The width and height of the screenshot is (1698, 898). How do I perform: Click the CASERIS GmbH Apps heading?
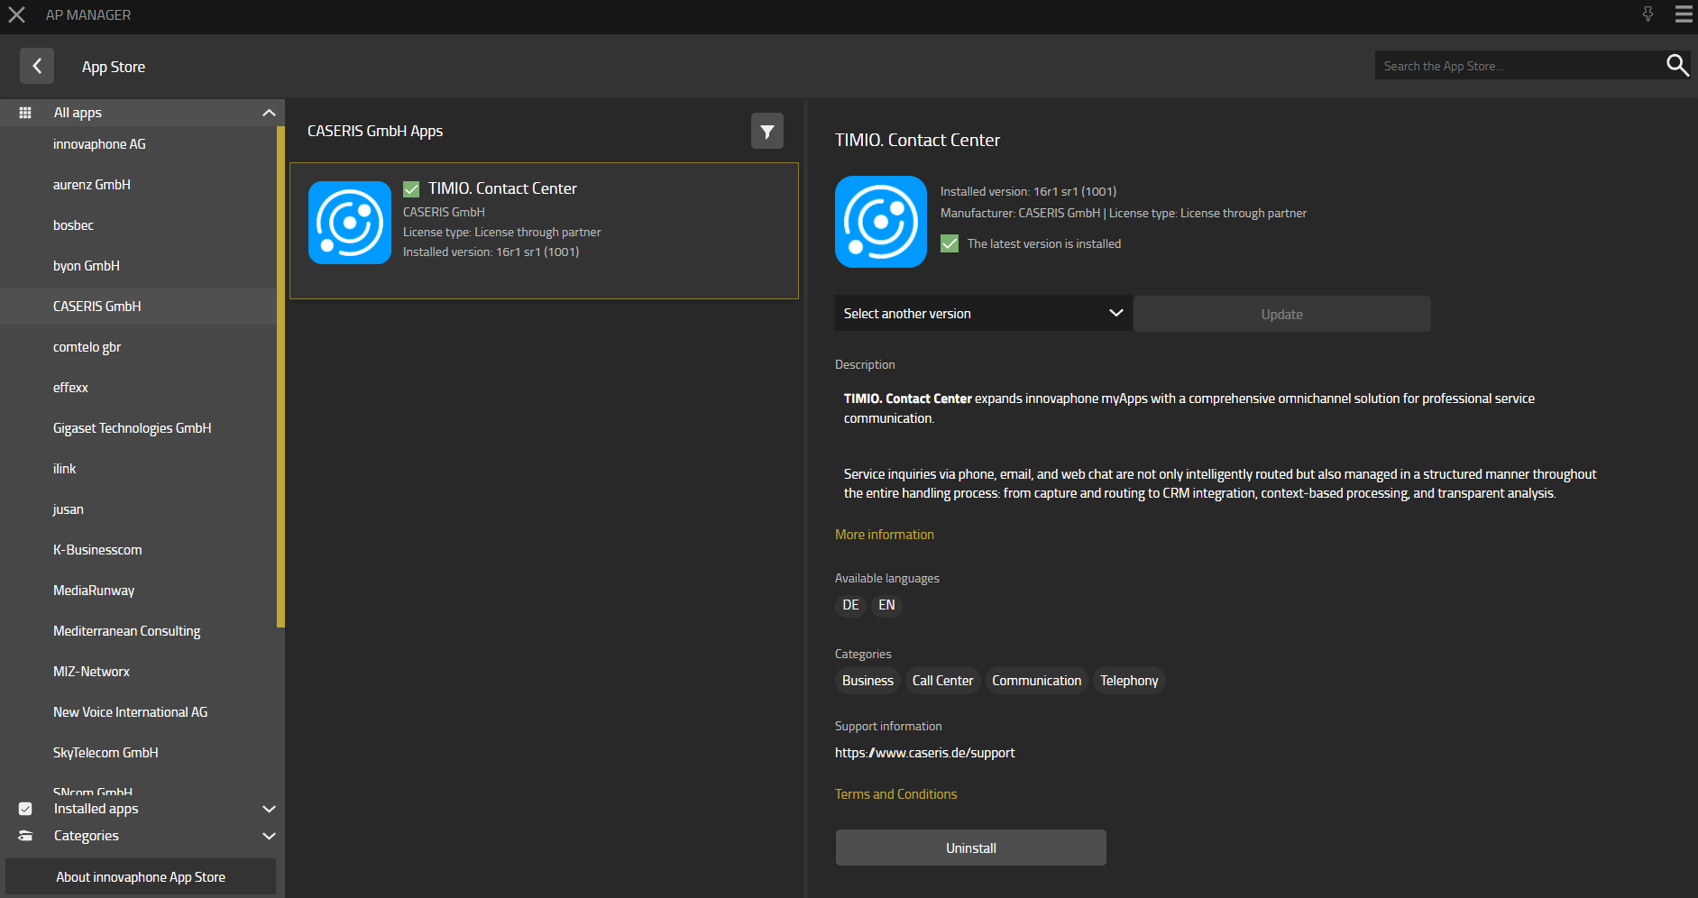coord(375,131)
